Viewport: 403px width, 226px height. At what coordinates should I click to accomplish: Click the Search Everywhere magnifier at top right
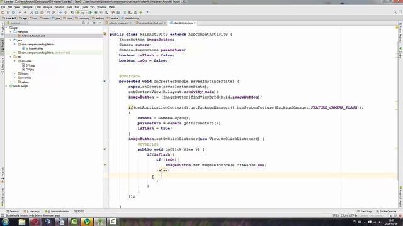point(395,13)
